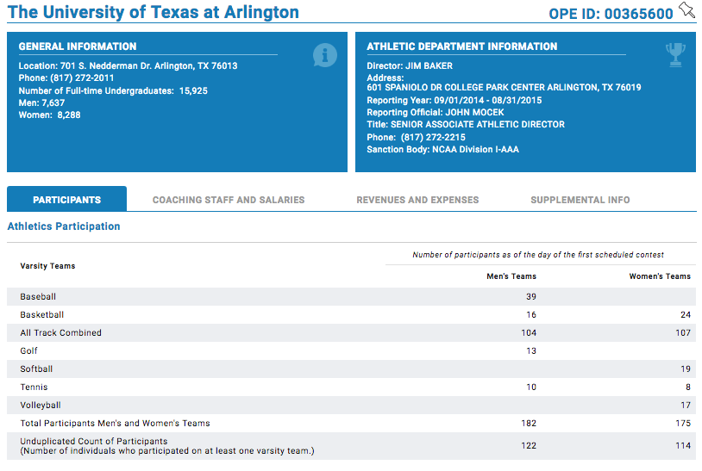Click the OPE ID: 00365600 text
This screenshot has height=471, width=702.
[x=611, y=14]
